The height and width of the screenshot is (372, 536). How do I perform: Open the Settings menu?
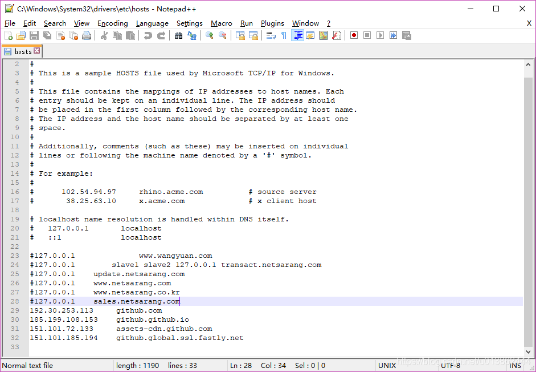pos(189,23)
